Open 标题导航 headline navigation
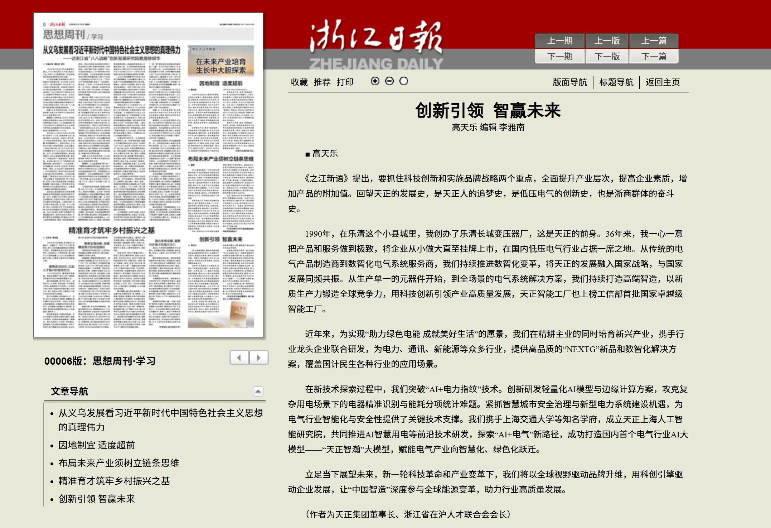 coord(616,82)
